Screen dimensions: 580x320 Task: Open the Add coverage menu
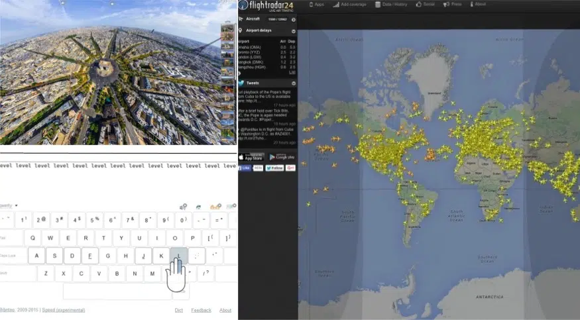pos(349,5)
